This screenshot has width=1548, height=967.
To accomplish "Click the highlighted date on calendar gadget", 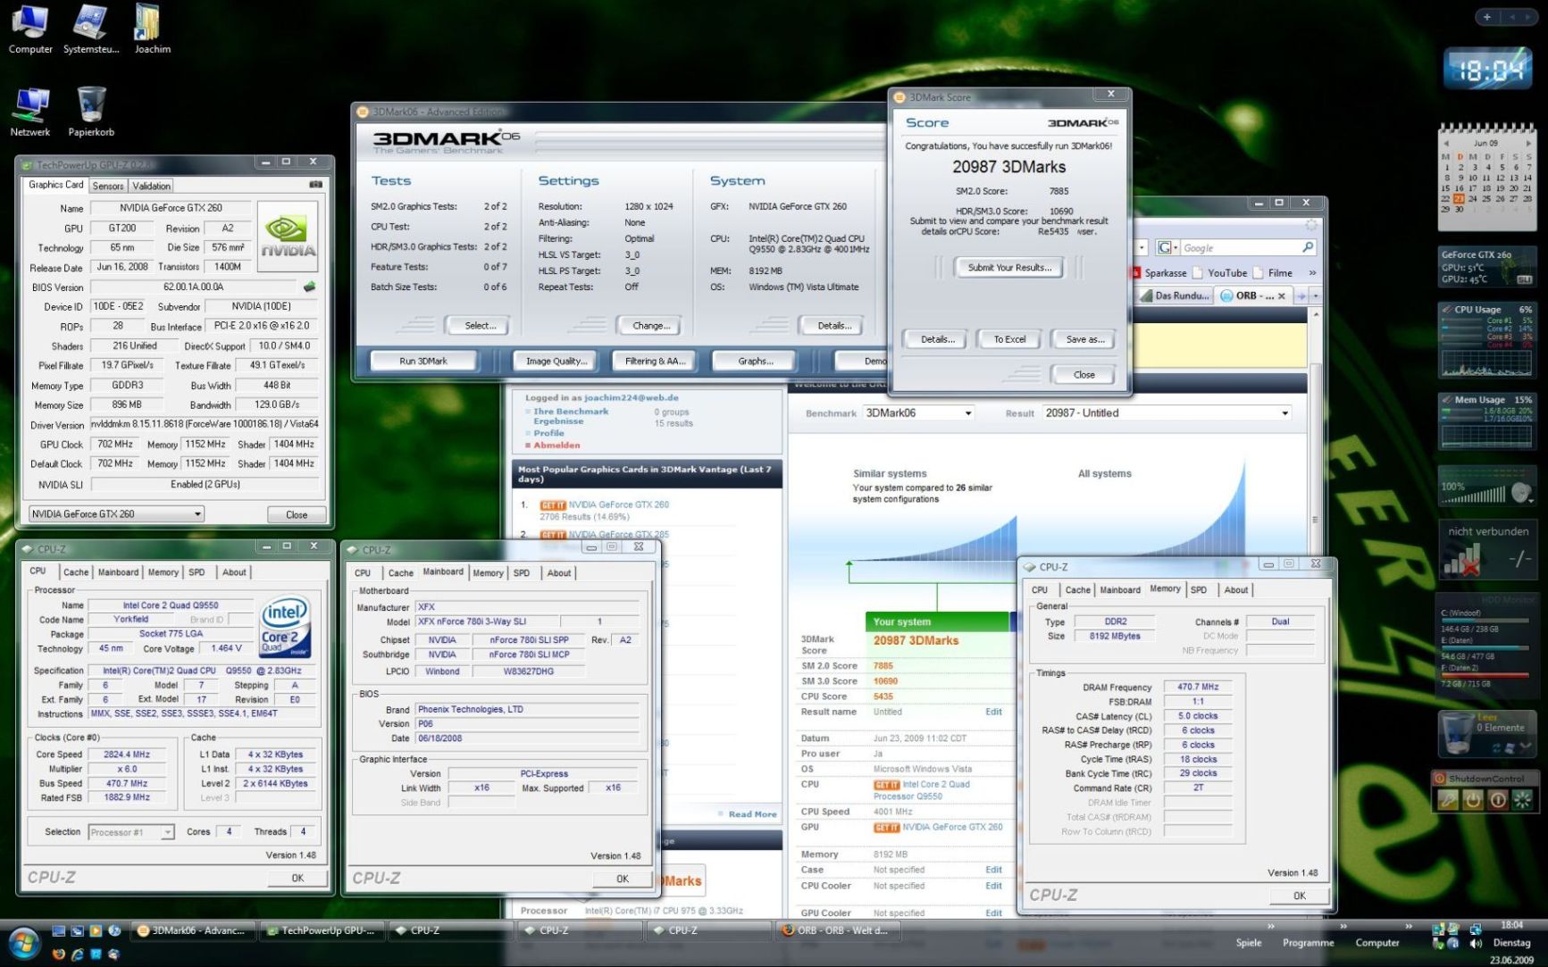I will (x=1459, y=198).
